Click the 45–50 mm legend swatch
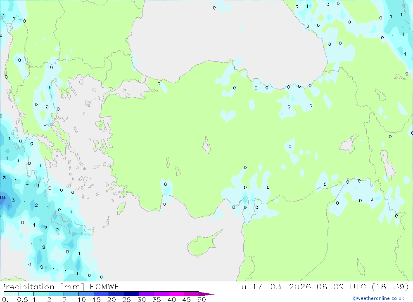This screenshot has width=413, height=302. pyautogui.click(x=192, y=294)
